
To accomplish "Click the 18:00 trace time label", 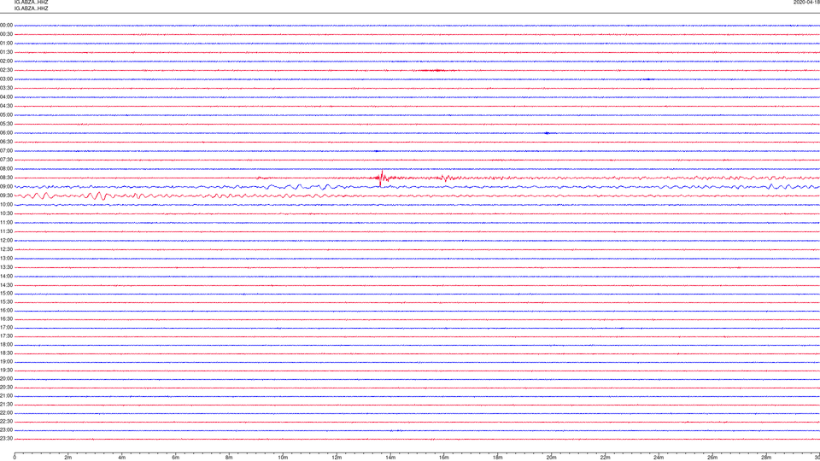I will tap(6, 345).
